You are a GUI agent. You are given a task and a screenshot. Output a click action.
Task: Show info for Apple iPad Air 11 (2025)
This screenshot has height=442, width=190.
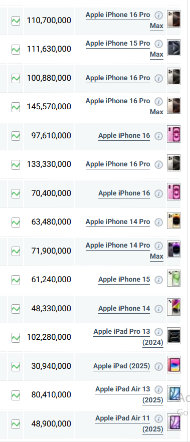[159, 418]
